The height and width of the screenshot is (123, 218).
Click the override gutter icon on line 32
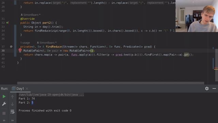pyautogui.click(x=7, y=23)
